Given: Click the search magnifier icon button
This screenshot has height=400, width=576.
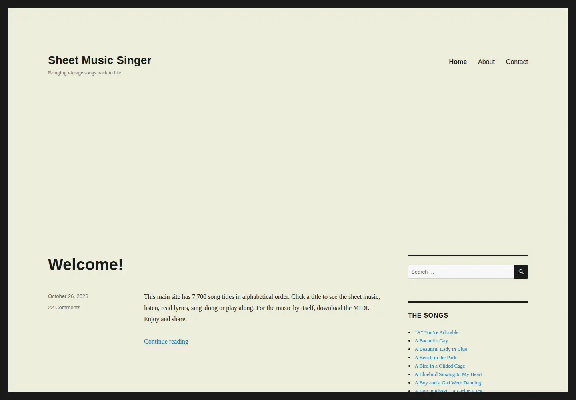Looking at the screenshot, I should [x=521, y=272].
